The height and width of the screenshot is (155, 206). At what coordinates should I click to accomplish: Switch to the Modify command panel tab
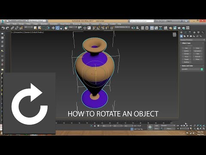click(x=185, y=33)
